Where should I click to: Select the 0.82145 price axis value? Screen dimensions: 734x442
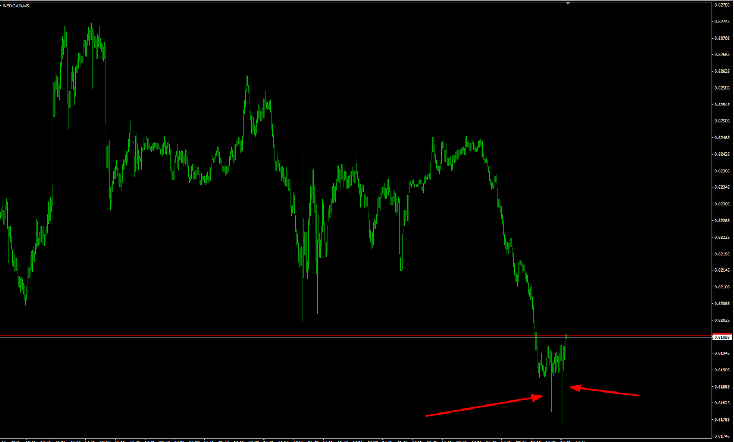tap(722, 270)
